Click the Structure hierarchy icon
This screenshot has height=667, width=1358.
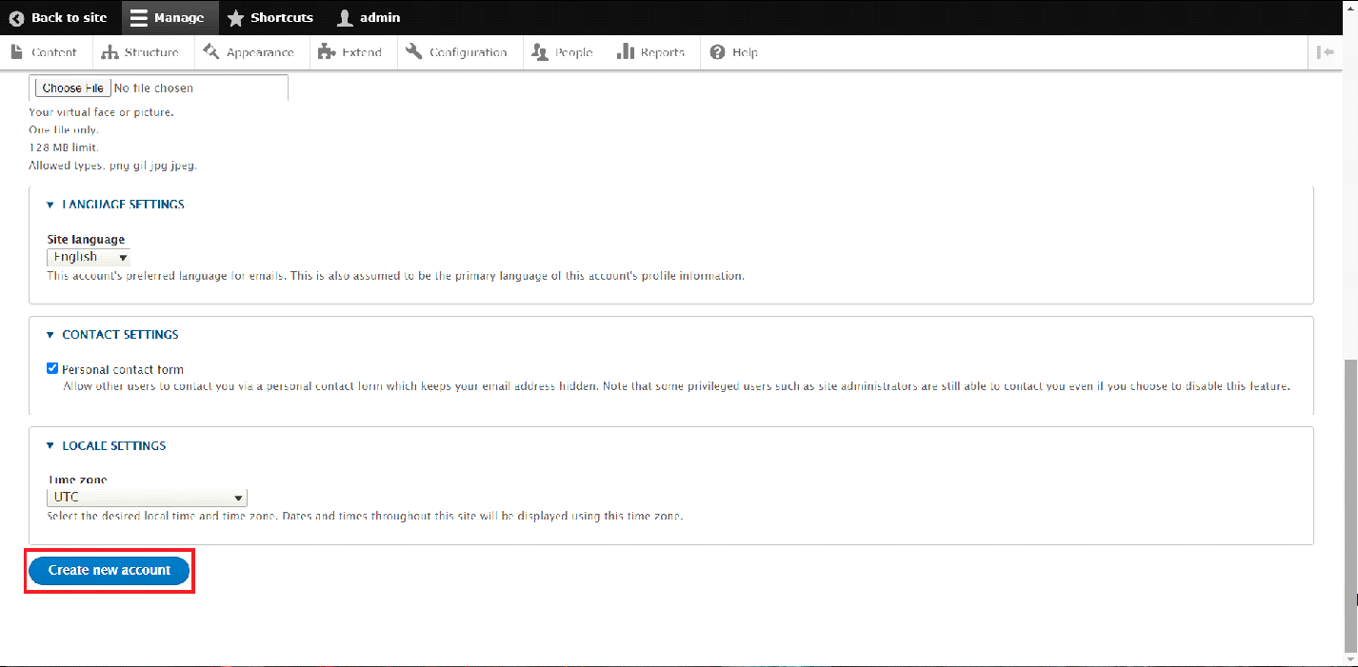110,52
